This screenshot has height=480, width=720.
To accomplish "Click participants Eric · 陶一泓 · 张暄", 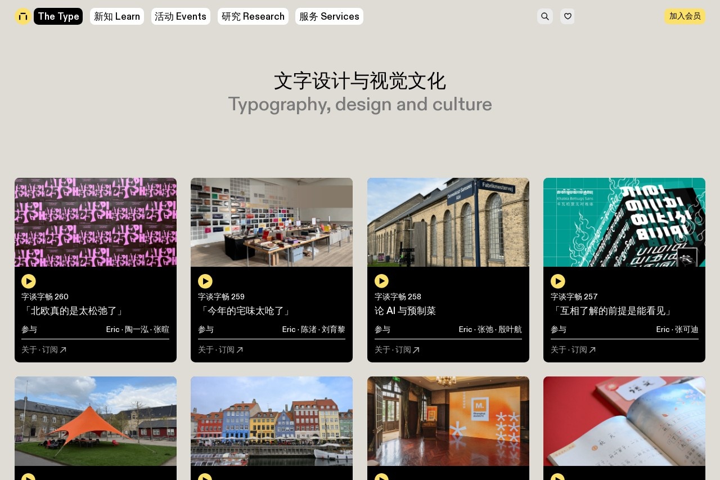I will coord(138,330).
